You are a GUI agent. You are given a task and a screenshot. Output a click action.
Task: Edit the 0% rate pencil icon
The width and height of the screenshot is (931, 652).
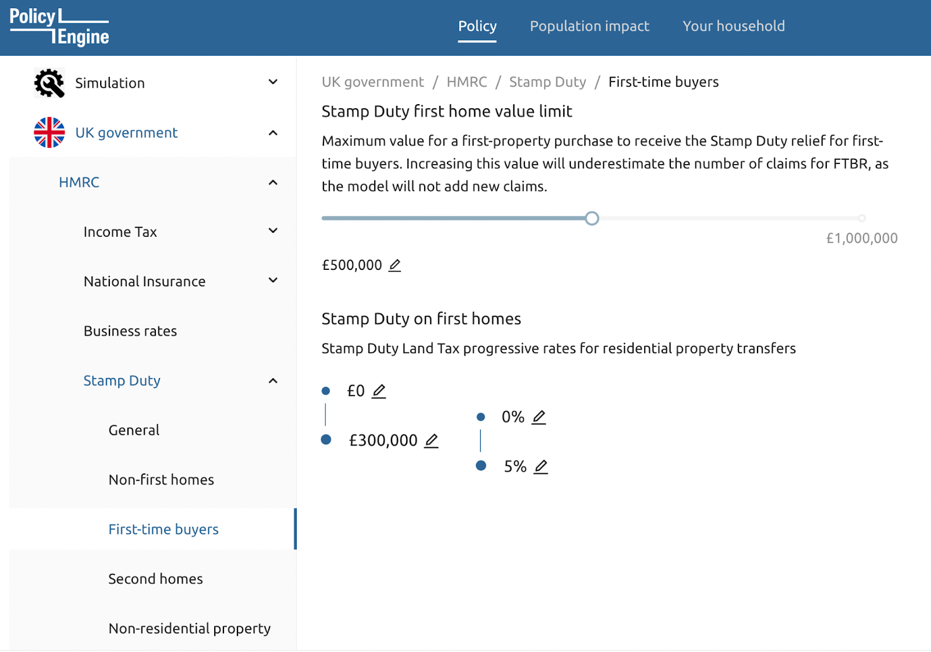539,417
